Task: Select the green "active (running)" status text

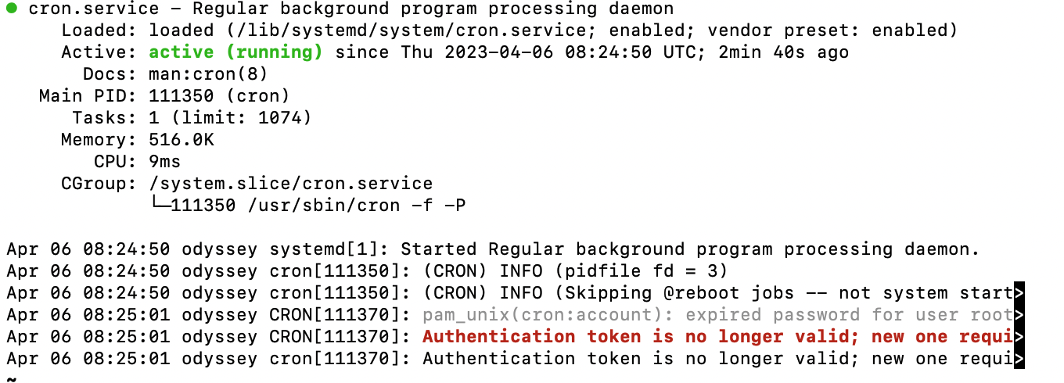Action: [x=235, y=52]
